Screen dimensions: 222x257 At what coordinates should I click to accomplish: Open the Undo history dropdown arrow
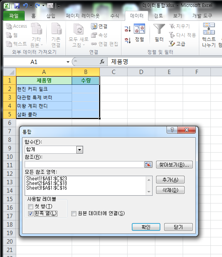31,6
